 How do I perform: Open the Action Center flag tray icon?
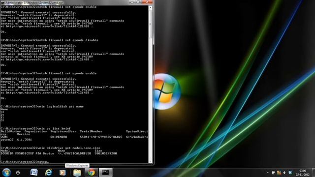pyautogui.click(x=273, y=173)
